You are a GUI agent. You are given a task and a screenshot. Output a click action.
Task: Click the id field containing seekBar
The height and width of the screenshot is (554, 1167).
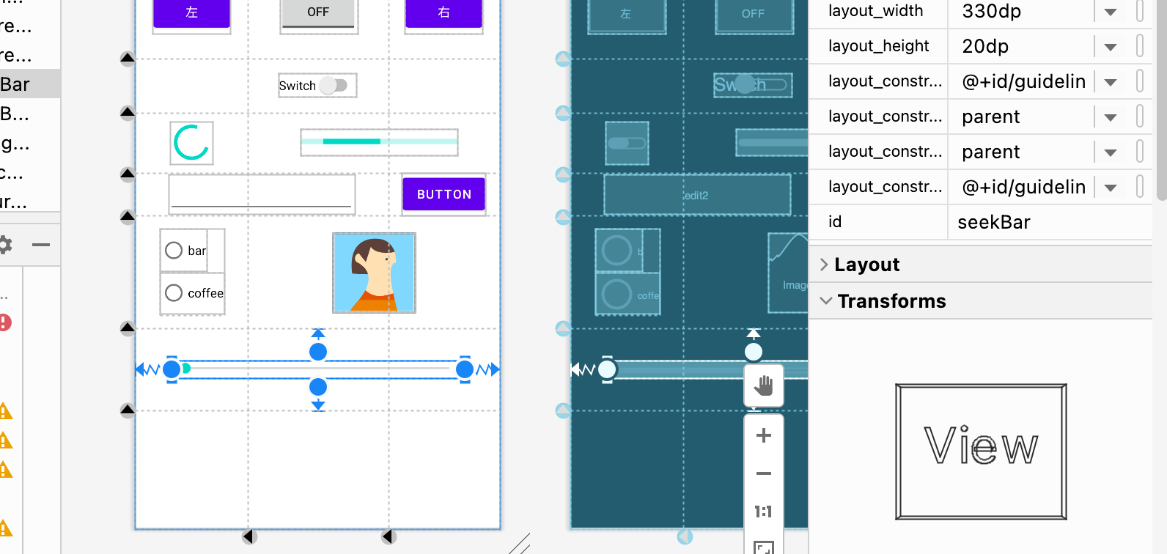1050,222
